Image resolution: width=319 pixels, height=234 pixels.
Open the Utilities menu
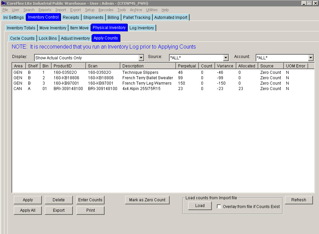(x=152, y=10)
